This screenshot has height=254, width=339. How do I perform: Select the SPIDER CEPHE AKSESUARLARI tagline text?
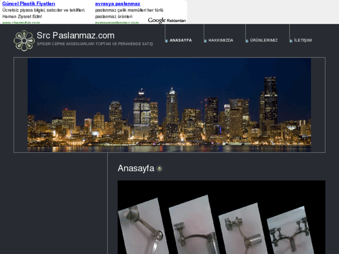tap(95, 44)
